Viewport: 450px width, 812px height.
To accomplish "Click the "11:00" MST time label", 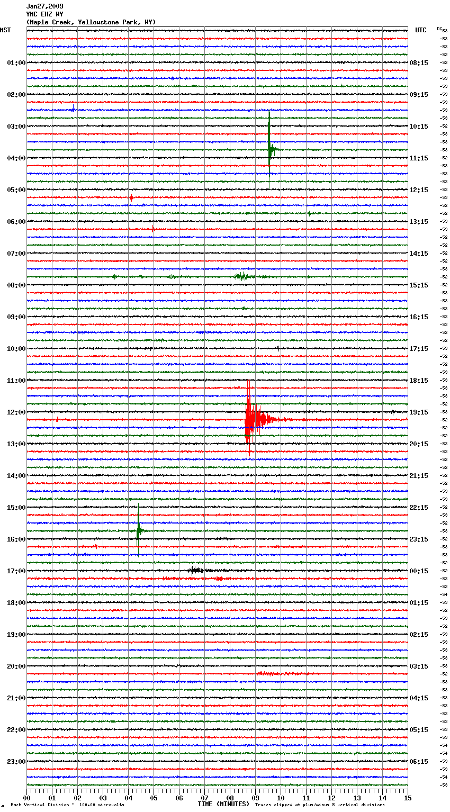I will (x=16, y=381).
